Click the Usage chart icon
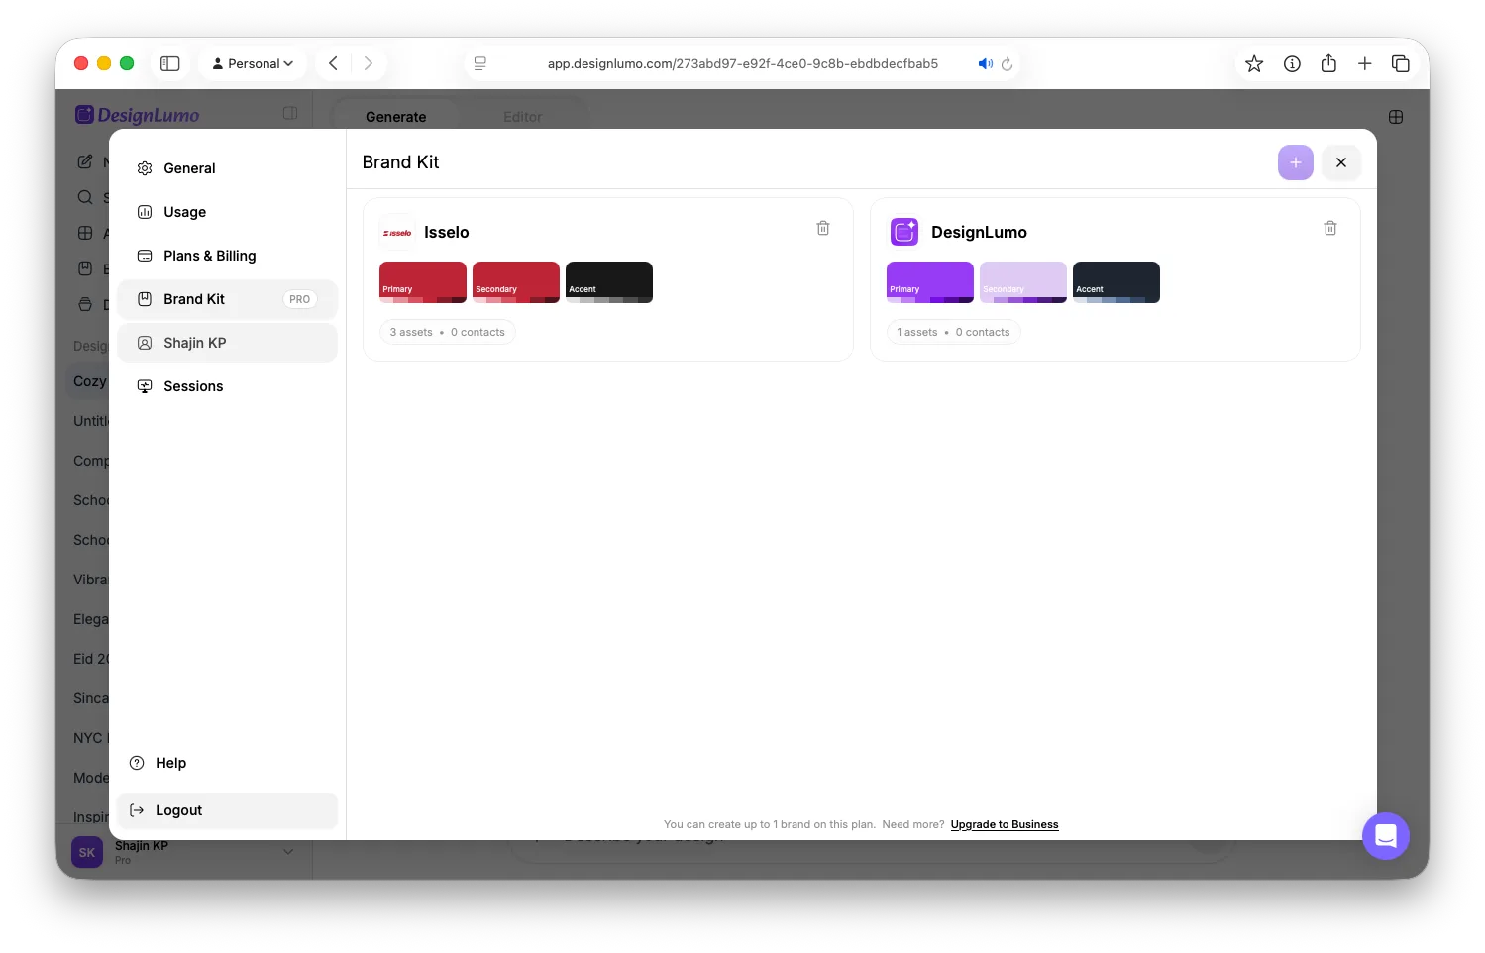Viewport: 1485px width, 953px height. (x=145, y=212)
